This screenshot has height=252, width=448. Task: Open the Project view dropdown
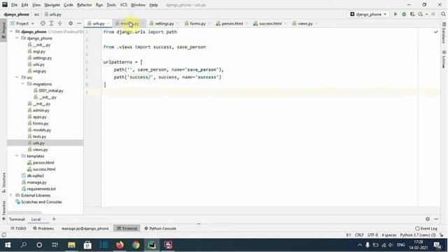(x=22, y=23)
